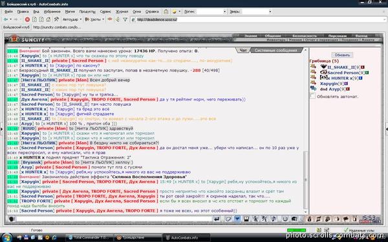Send chat message with enter arrow icon
Image resolution: width=388 pixels, height=242 pixels.
coord(217,219)
